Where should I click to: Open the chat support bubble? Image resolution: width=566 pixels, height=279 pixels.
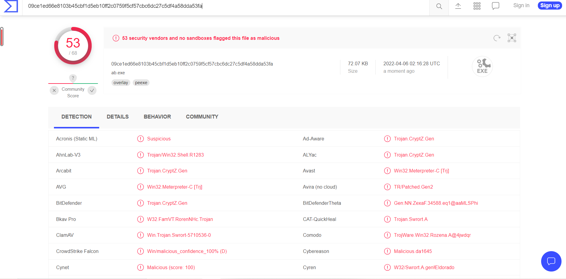pos(551,261)
